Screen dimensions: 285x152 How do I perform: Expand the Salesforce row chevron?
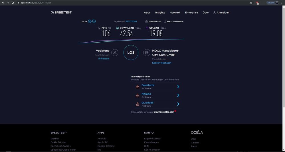(x=178, y=87)
